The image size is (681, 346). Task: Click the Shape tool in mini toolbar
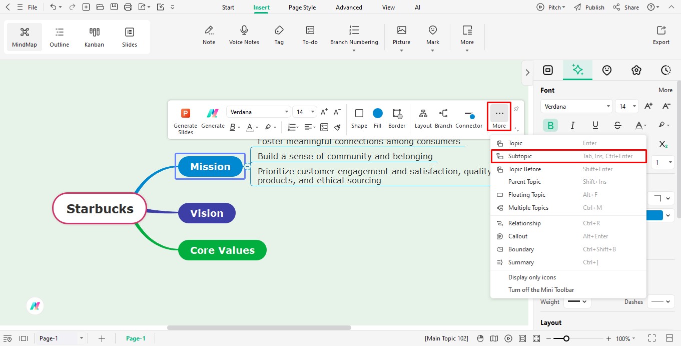coord(359,119)
